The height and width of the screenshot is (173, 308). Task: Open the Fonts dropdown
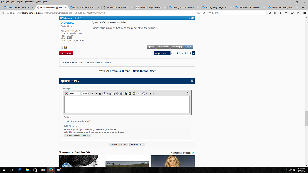point(76,94)
